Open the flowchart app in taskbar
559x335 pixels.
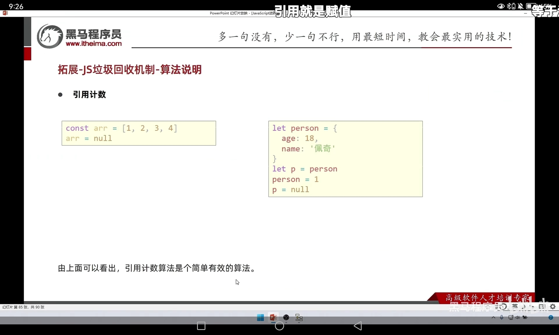click(x=299, y=317)
